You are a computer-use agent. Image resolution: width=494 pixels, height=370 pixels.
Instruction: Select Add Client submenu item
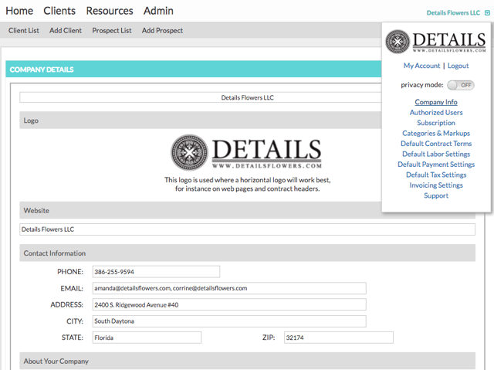(x=66, y=31)
